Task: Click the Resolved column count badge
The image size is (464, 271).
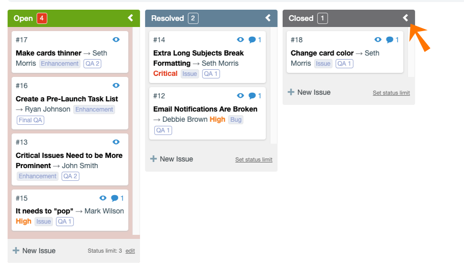Action: 193,18
